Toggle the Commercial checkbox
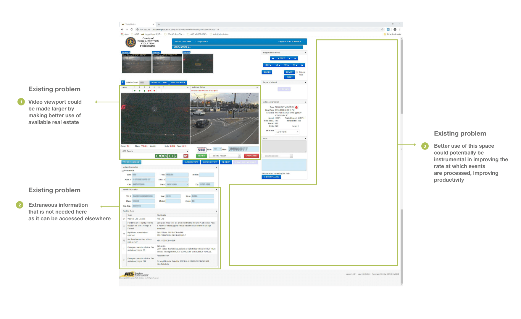Viewport: 521px width, 319px height. (x=123, y=171)
